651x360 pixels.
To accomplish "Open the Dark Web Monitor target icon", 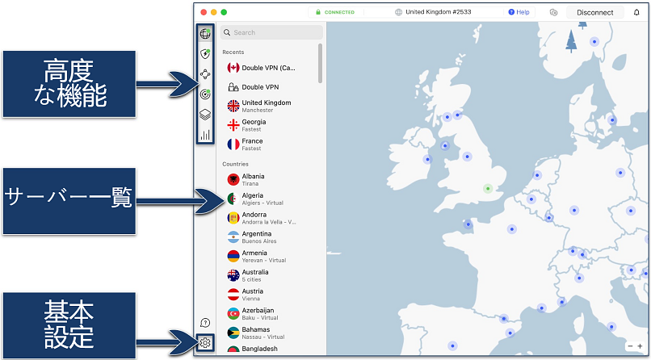I will click(x=205, y=94).
